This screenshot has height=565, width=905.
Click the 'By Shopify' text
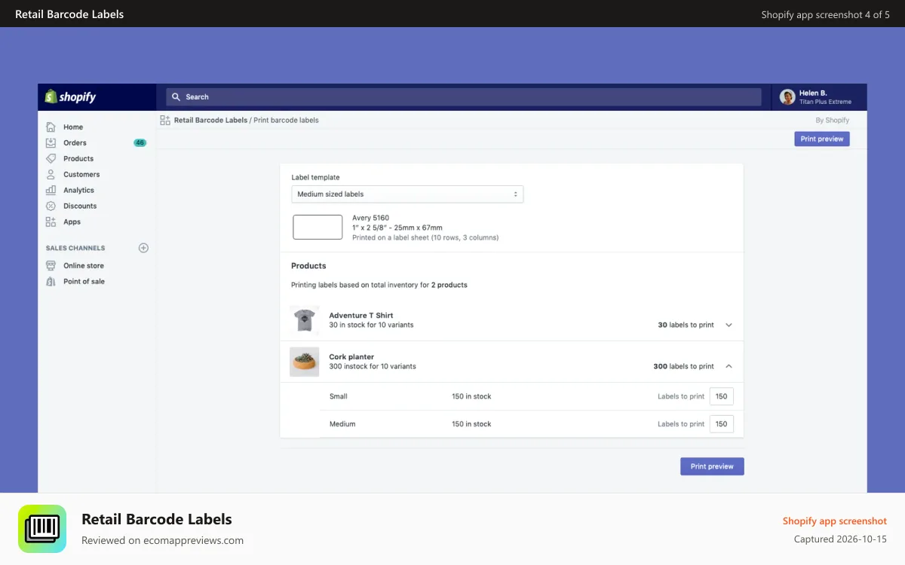click(833, 120)
